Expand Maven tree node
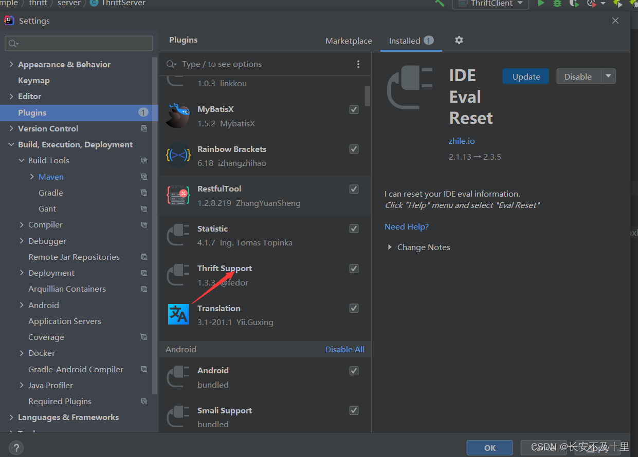 (x=32, y=177)
